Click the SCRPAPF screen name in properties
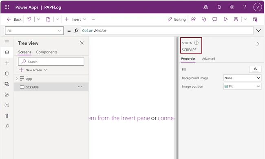Screen dimensions: 265x159 tap(189, 50)
